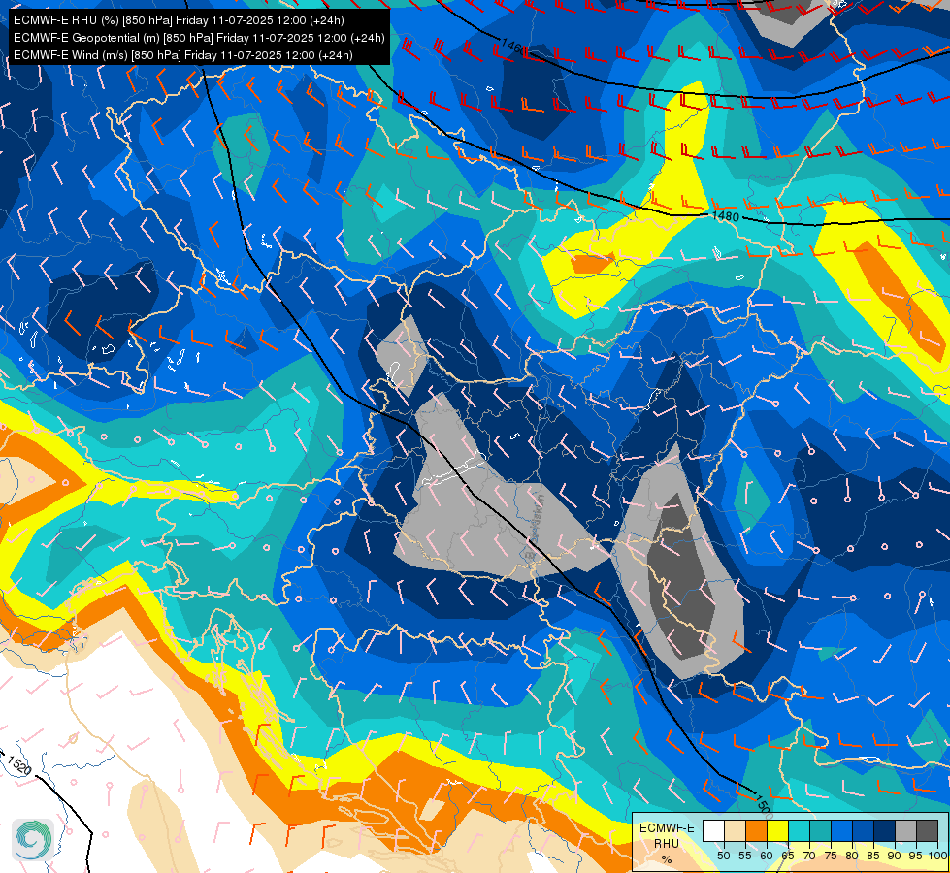
Task: Select the ECMWF-E RHU (%) header line
Action: (179, 20)
